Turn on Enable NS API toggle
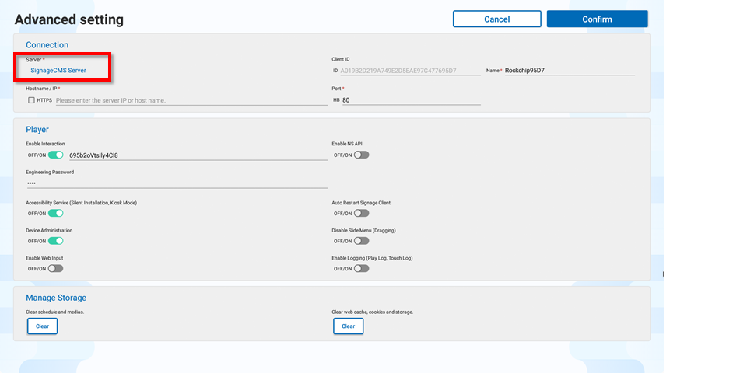Image resolution: width=747 pixels, height=373 pixels. point(361,155)
